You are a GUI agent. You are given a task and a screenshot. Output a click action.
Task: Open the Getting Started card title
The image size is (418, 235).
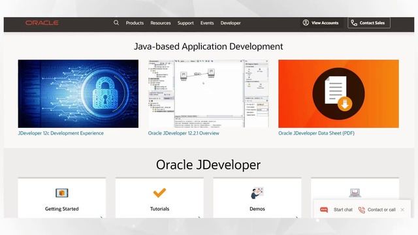click(62, 209)
